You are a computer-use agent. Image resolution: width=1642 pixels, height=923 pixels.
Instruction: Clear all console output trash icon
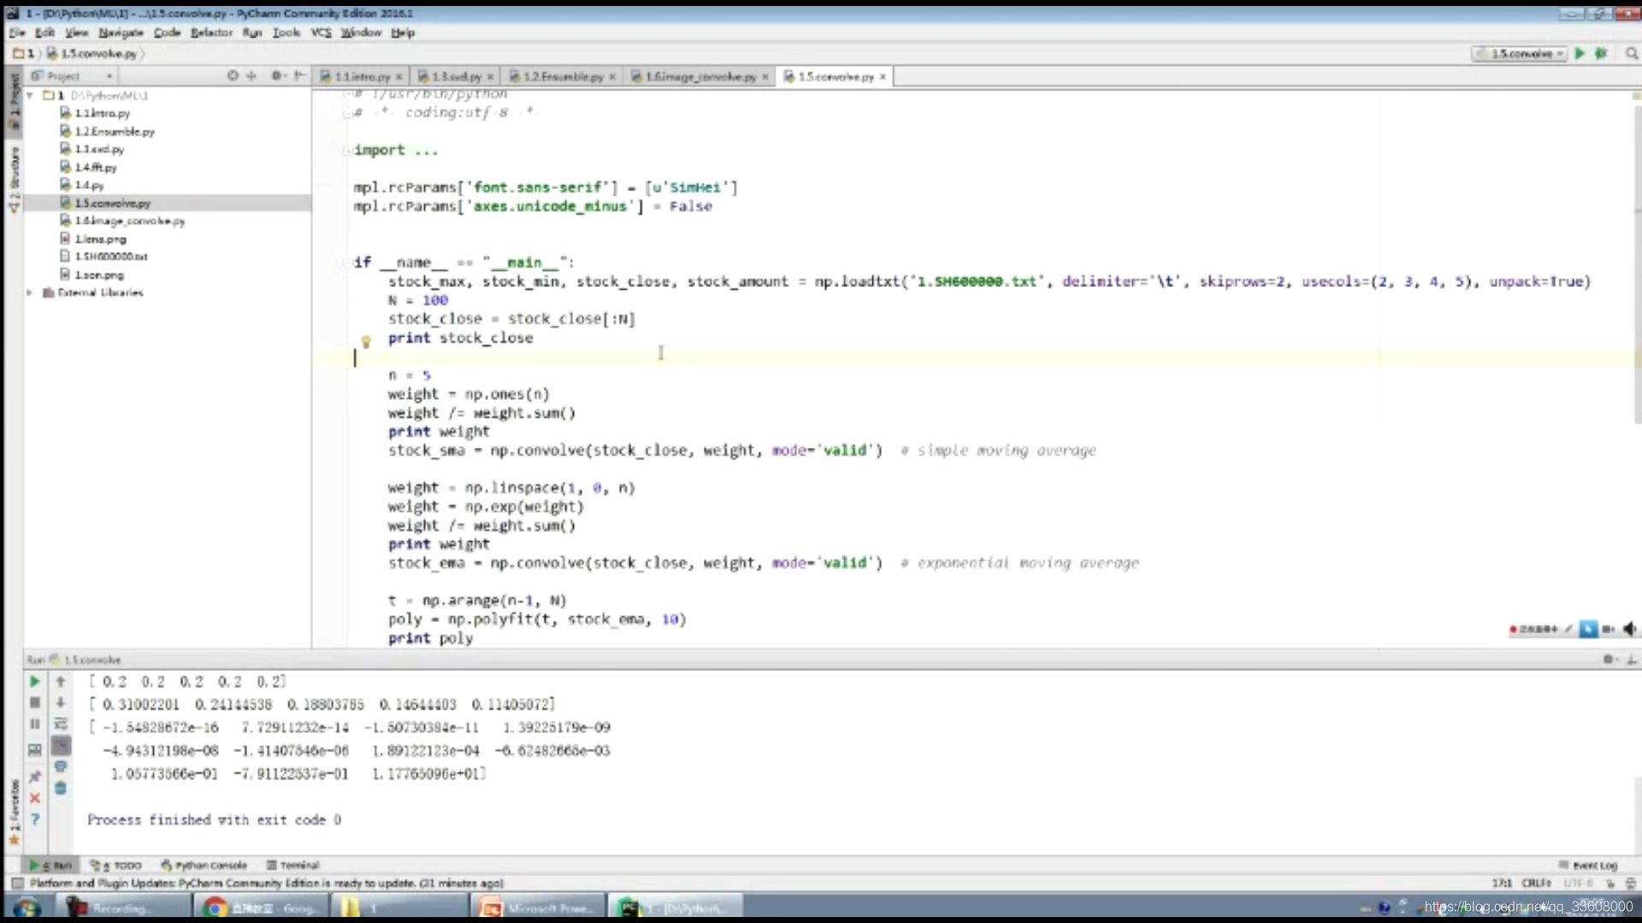point(60,788)
